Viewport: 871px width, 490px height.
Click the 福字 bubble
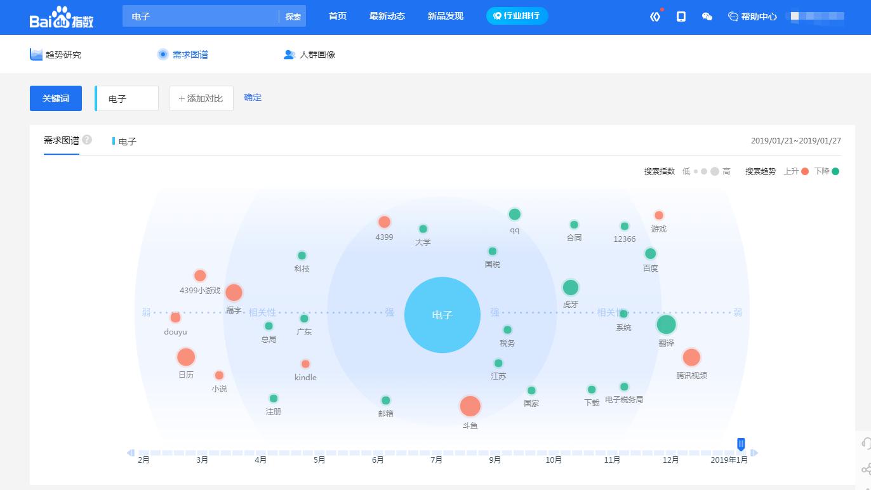click(234, 293)
